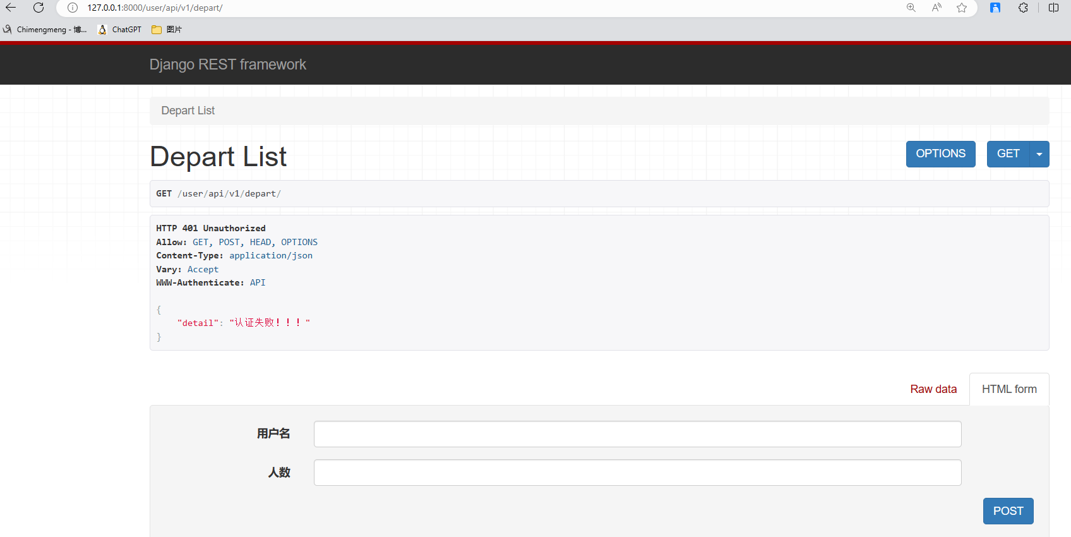Click Depart List breadcrumb

pyautogui.click(x=188, y=111)
